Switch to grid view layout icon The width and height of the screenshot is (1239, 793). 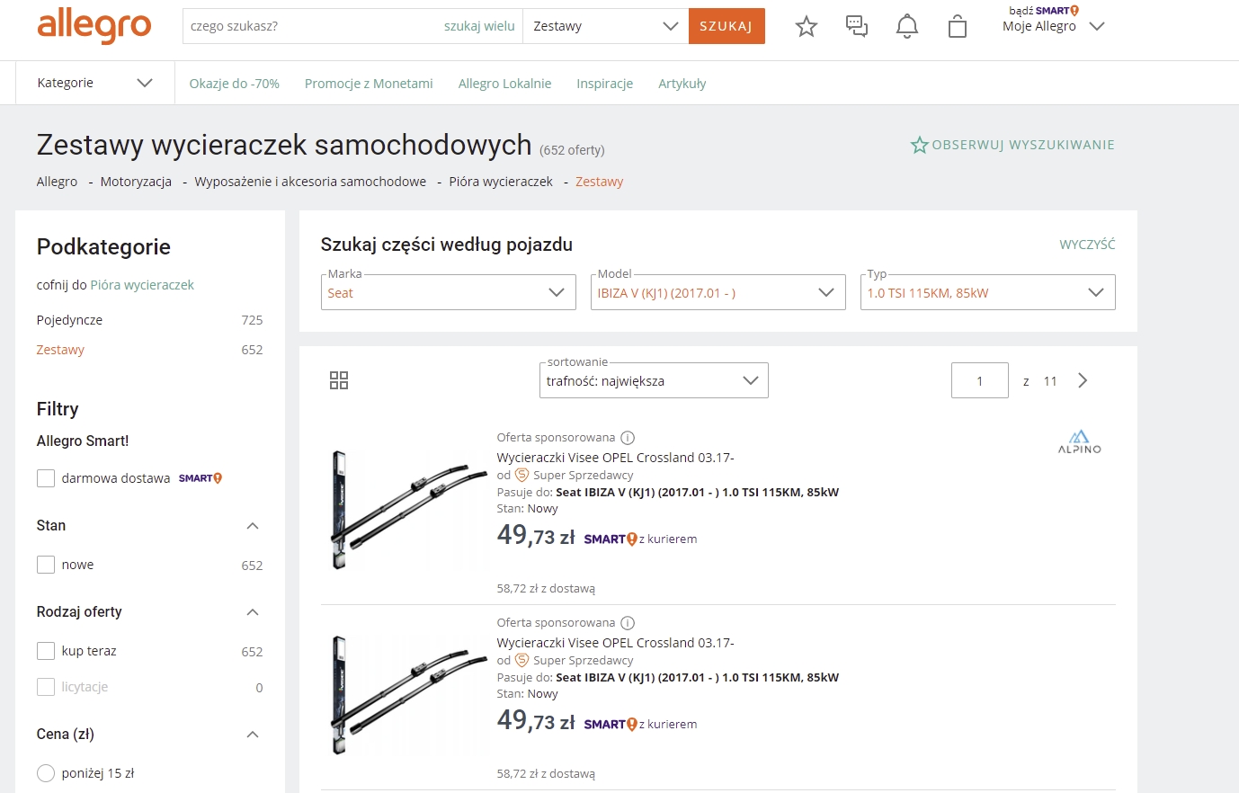pyautogui.click(x=339, y=380)
